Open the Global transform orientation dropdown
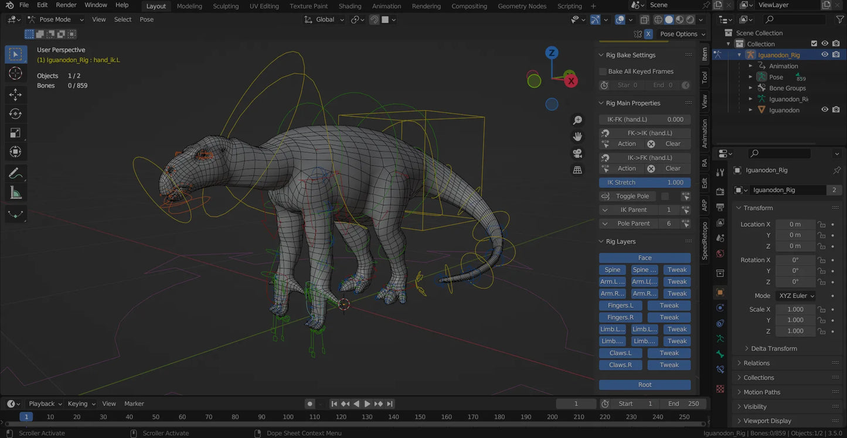Image resolution: width=847 pixels, height=438 pixels. [x=325, y=19]
